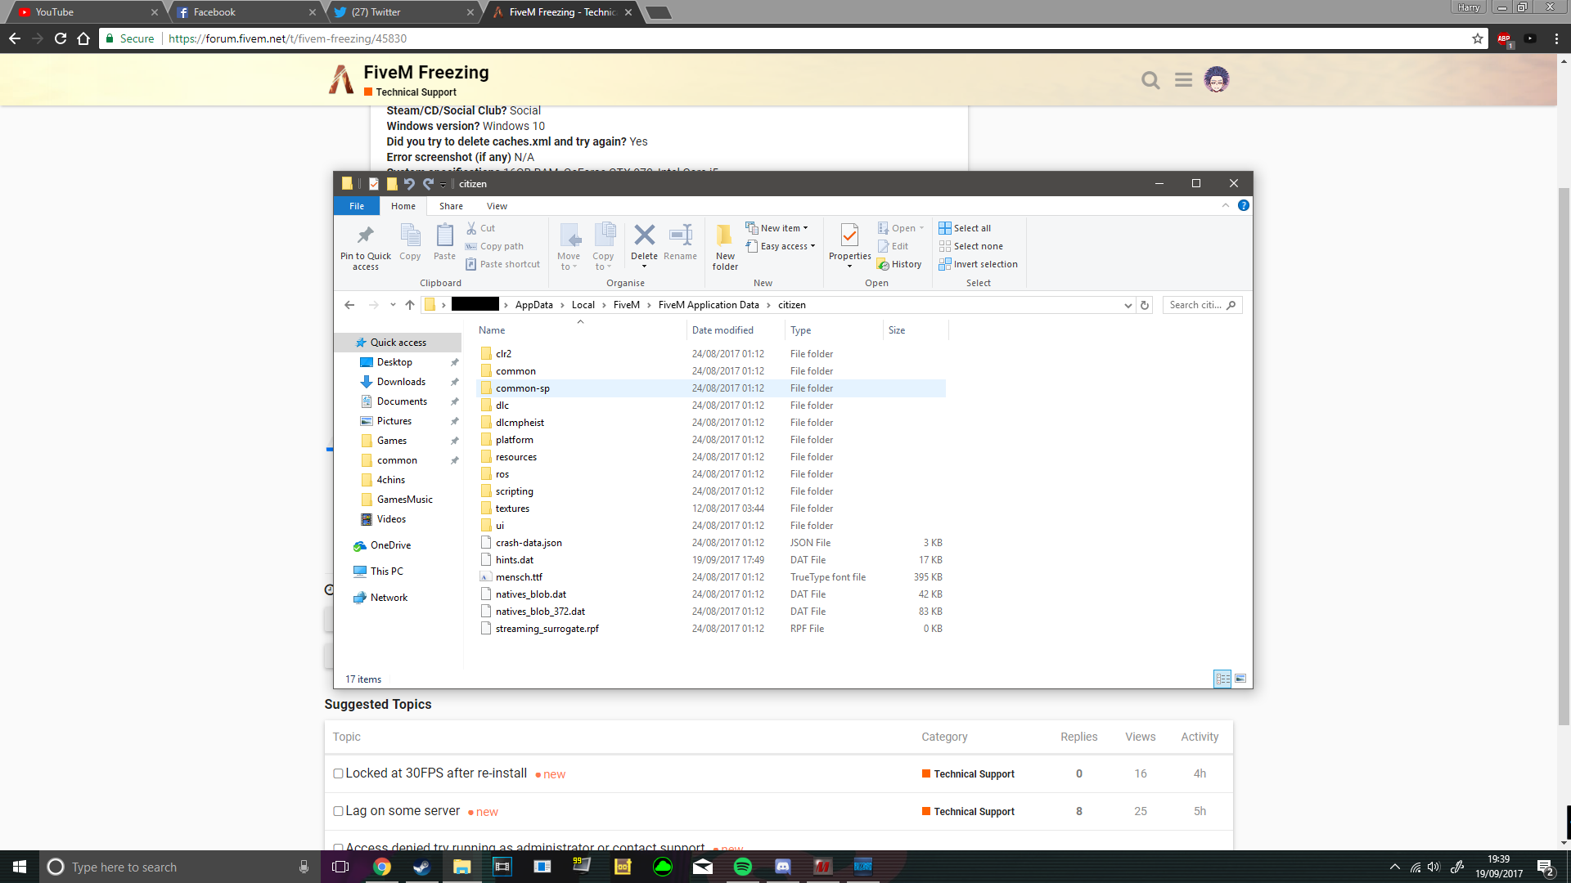Click Copy path in ribbon
This screenshot has width=1571, height=883.
point(494,246)
